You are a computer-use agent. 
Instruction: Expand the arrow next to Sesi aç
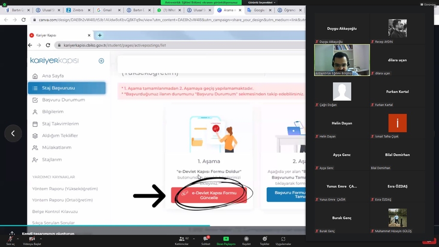pyautogui.click(x=18, y=239)
